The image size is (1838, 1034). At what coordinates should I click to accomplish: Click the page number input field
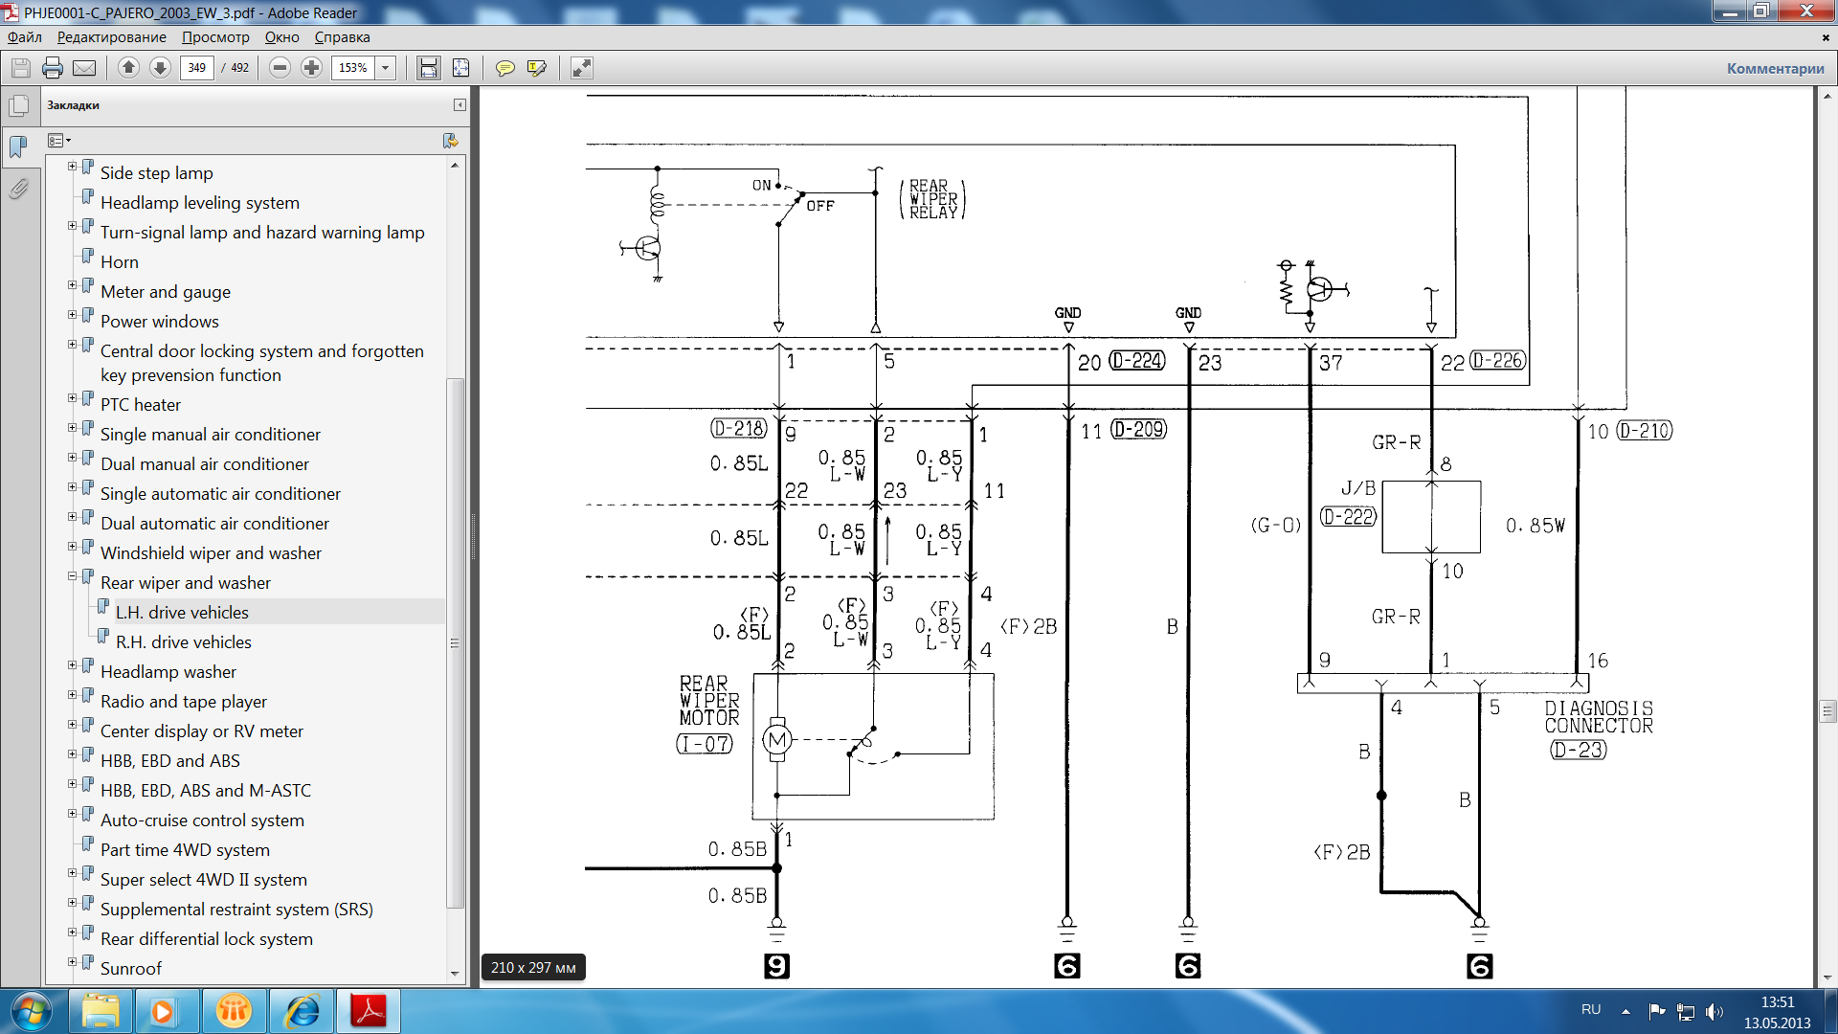[x=196, y=68]
